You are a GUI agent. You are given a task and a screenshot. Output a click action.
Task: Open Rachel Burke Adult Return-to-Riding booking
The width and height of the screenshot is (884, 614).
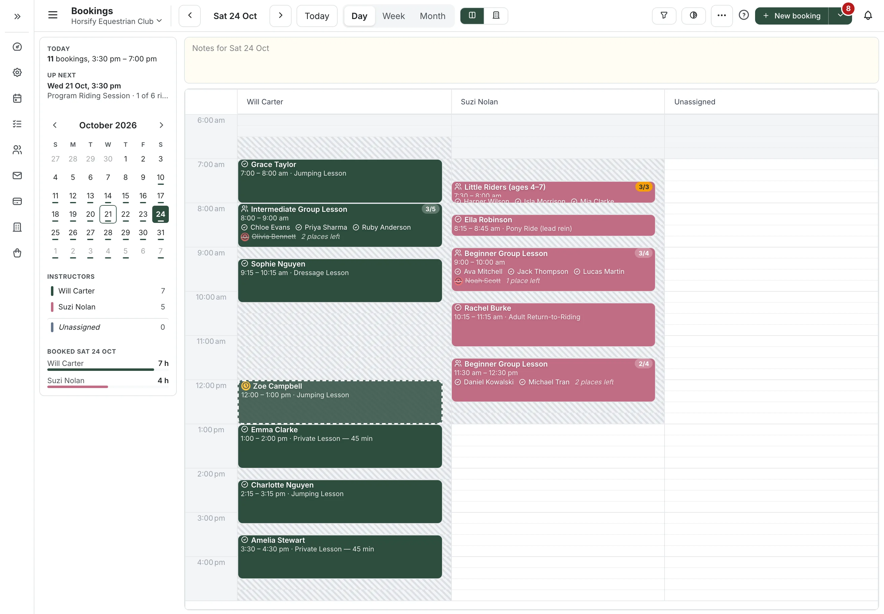pyautogui.click(x=553, y=325)
